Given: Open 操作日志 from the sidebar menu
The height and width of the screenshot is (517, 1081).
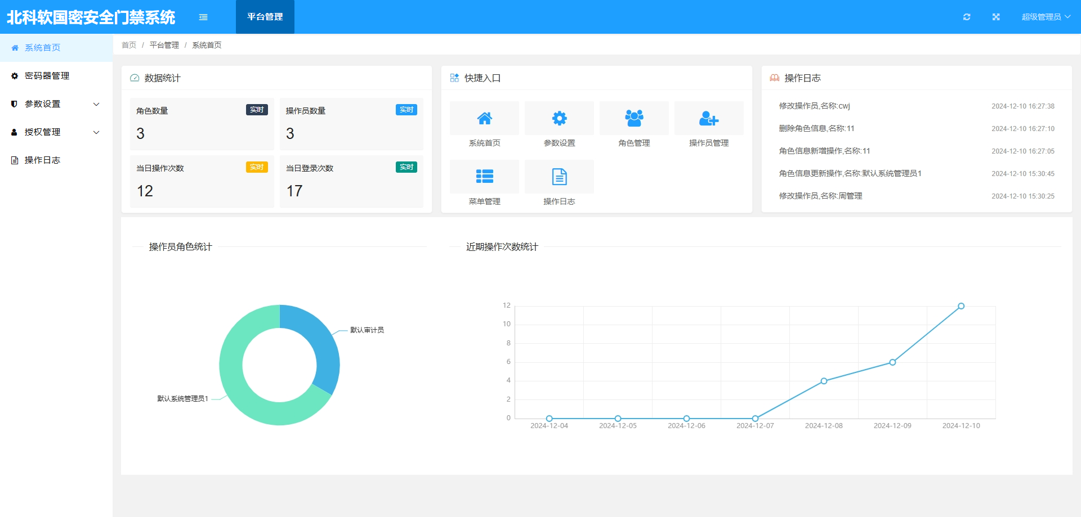Looking at the screenshot, I should (42, 160).
